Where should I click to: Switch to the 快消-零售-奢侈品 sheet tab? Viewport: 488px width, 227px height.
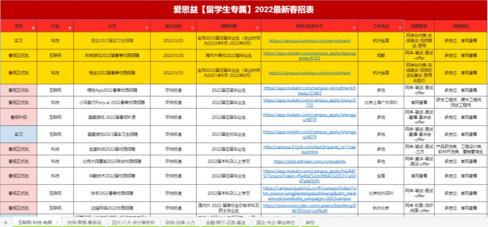pyautogui.click(x=84, y=222)
